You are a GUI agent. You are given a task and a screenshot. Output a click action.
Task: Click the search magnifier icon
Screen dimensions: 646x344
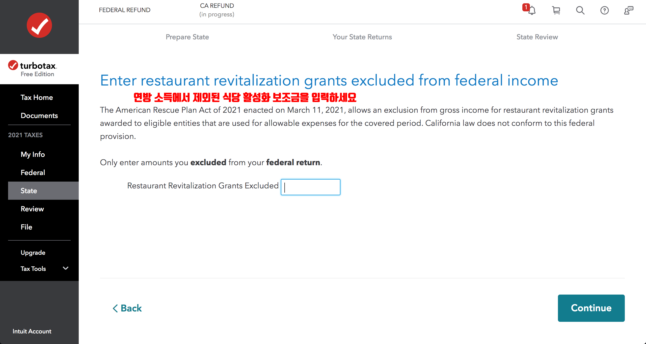click(580, 10)
